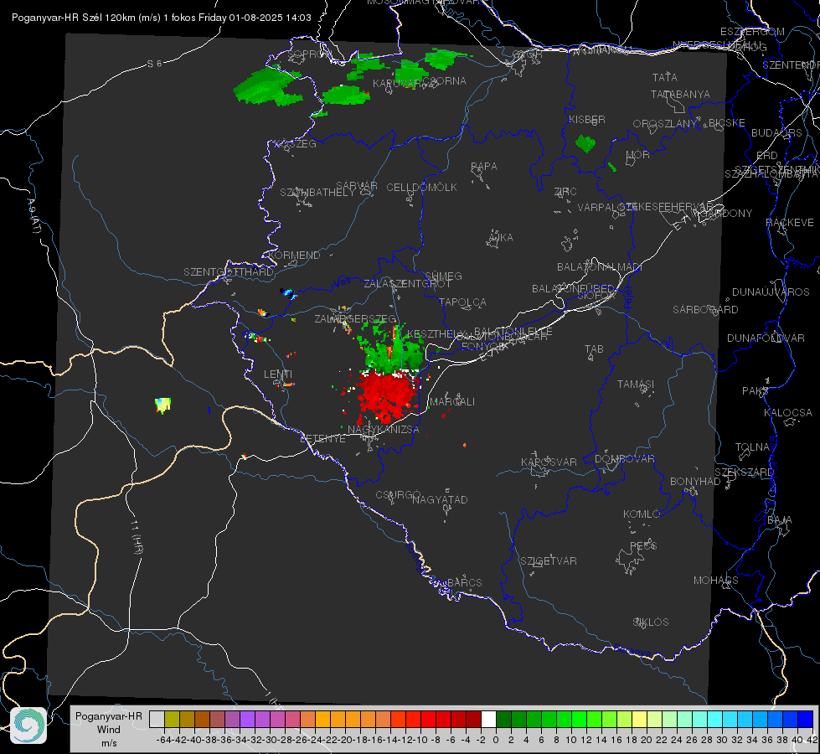Click the PAPA city label
Image resolution: width=820 pixels, height=754 pixels.
(x=484, y=166)
